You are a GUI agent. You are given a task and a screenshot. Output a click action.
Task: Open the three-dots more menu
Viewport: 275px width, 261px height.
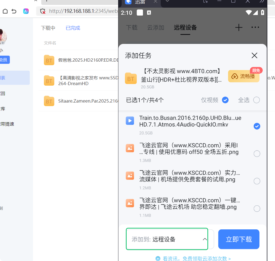(255, 27)
